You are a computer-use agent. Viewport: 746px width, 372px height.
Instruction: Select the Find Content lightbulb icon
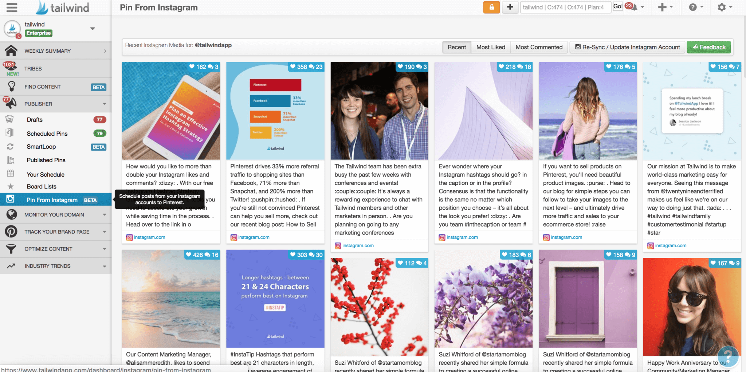coord(11,87)
